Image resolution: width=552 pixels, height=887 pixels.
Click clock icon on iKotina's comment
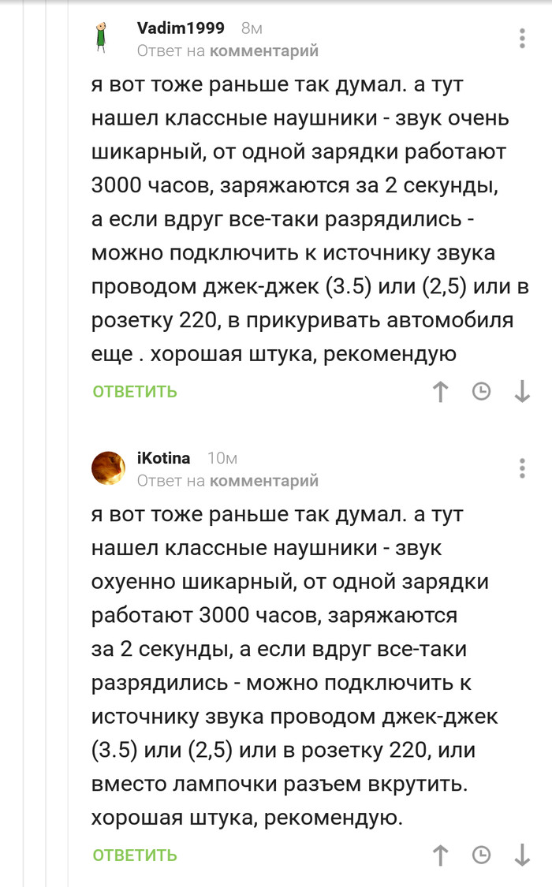click(481, 855)
